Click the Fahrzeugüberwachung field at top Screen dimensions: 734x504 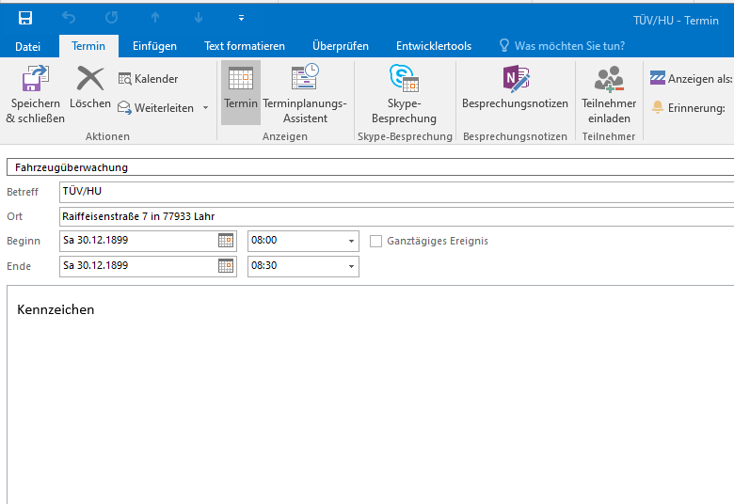370,167
